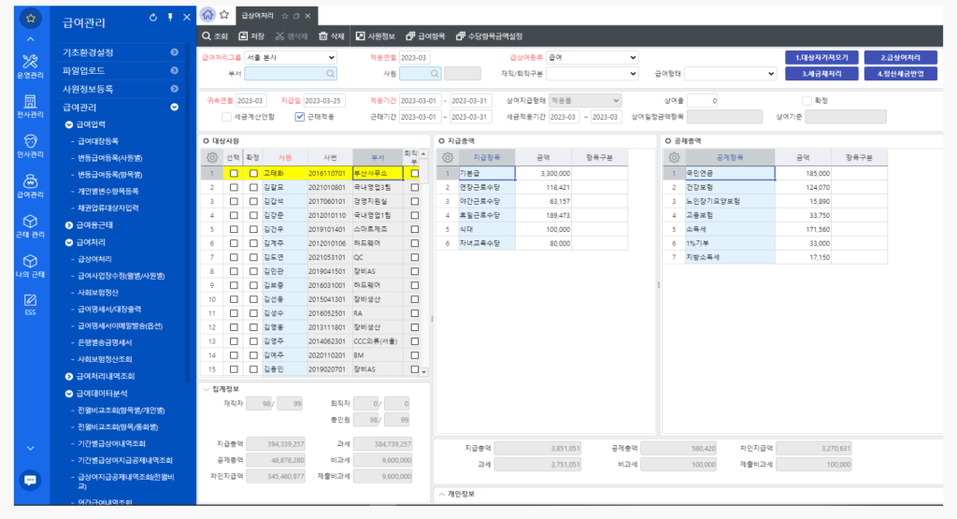Open 변동급여등록(사원별) menu item

point(110,157)
